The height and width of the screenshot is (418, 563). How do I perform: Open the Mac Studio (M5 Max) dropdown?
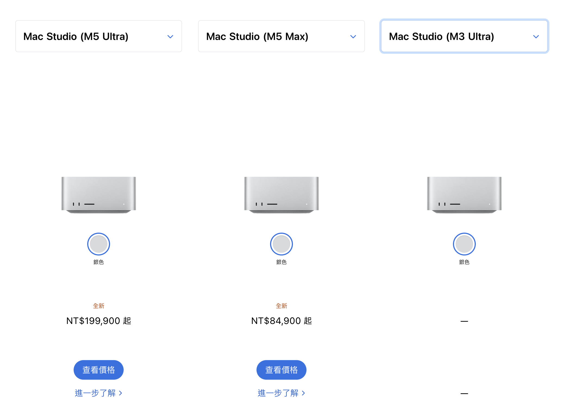[x=281, y=36]
